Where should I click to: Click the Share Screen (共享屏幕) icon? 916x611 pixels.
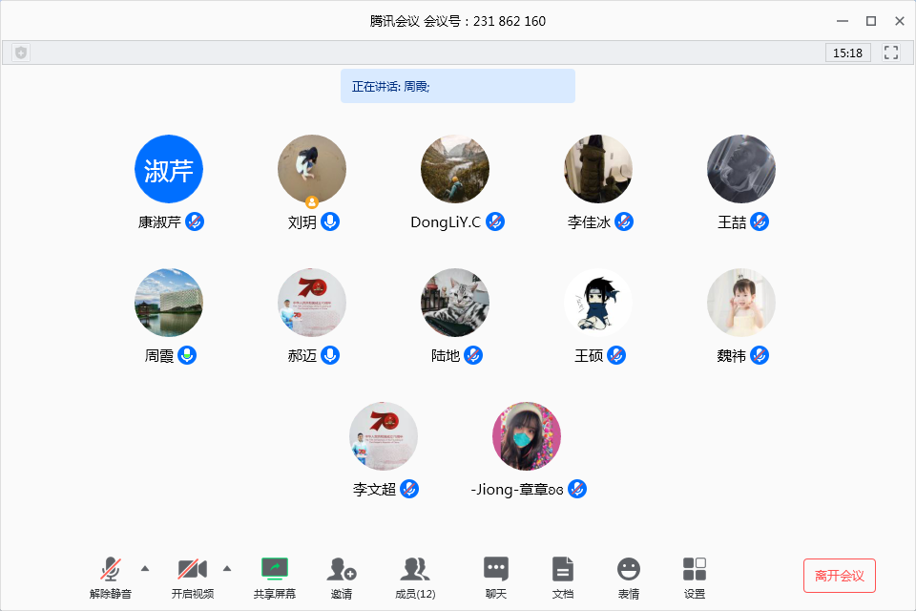(x=275, y=570)
